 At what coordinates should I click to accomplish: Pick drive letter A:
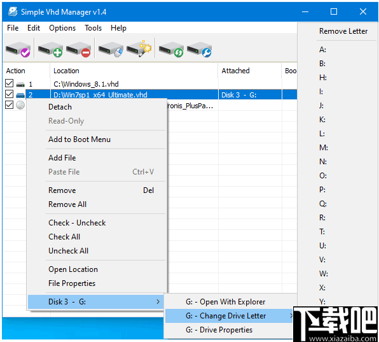[338, 50]
